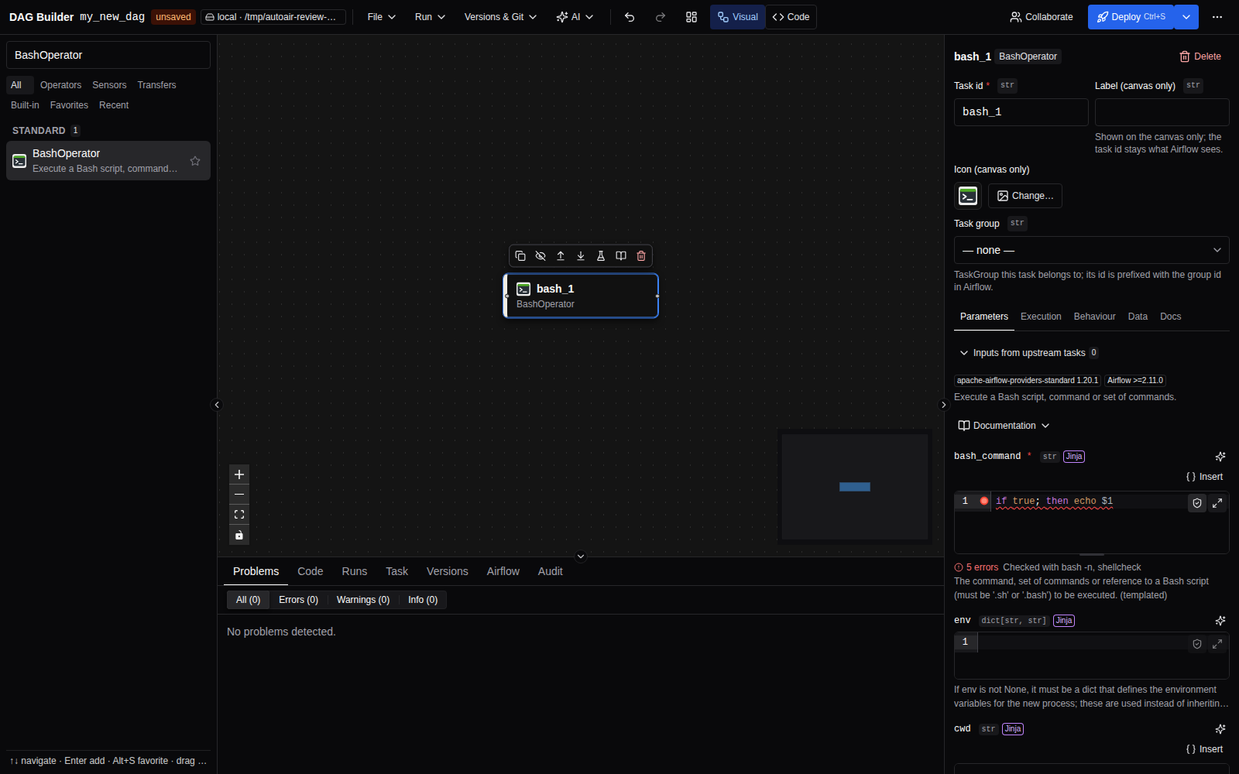This screenshot has height=774, width=1239.
Task: Redo the last action
Action: coord(661,17)
